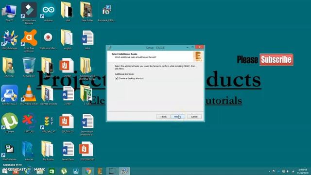Select the WebLaunchRecorder desktop icon

tap(48, 40)
